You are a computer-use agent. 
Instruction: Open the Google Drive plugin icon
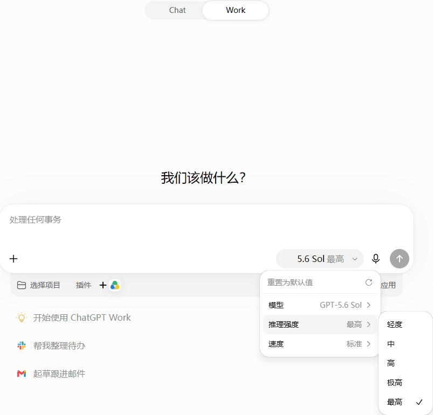pos(115,285)
